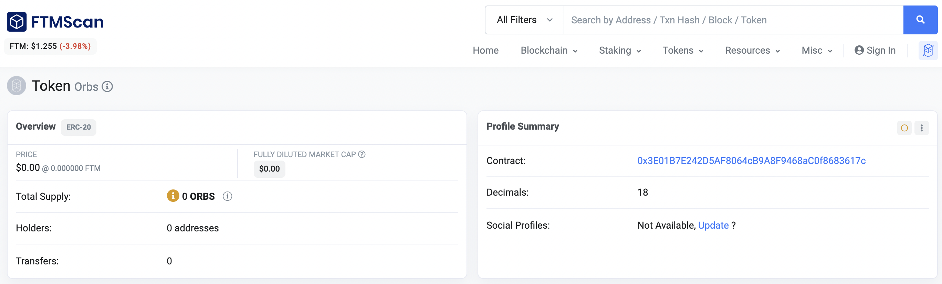Open the Fantom network icon in navbar
Screen dimensions: 942x284
click(928, 51)
